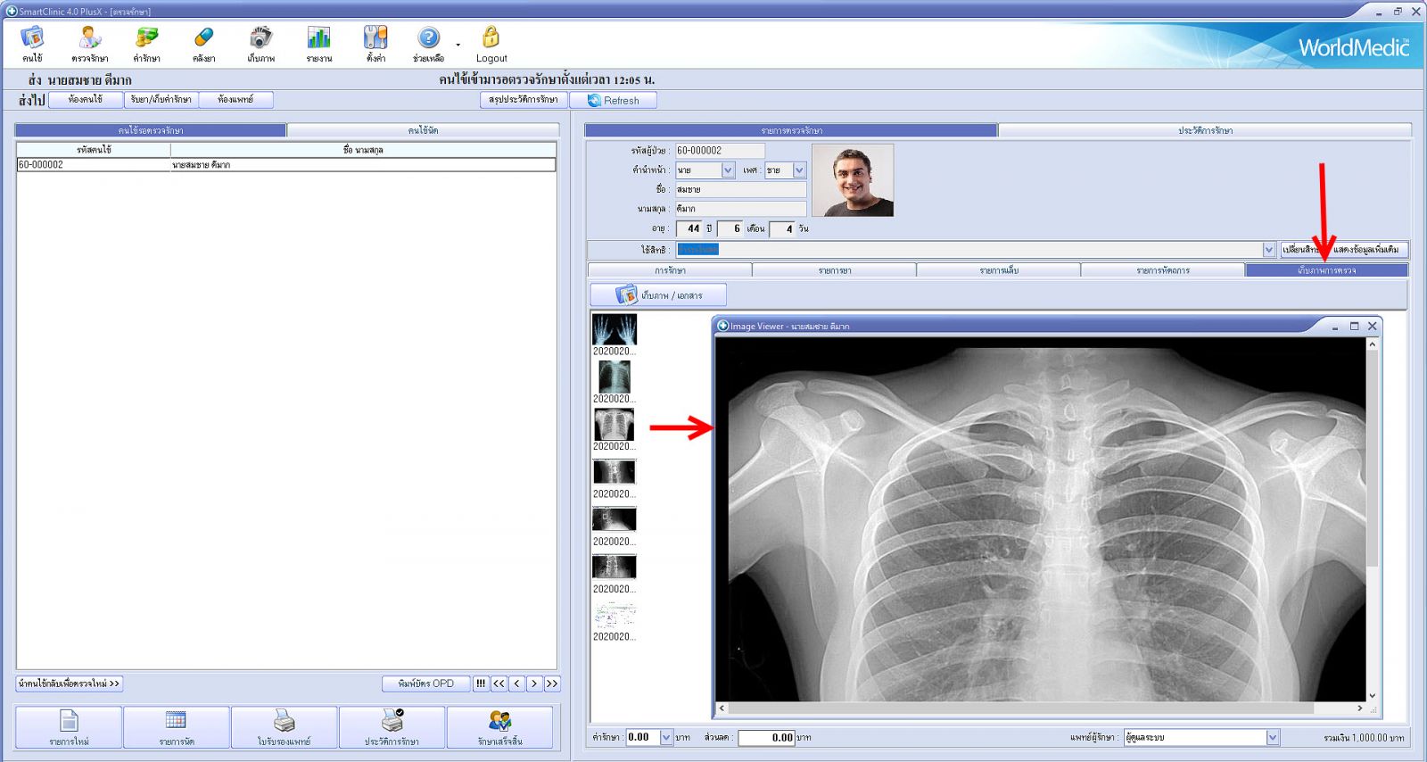Screen dimensions: 1427x762
Task: Open สรุปประวัติการรักษา treatment summary
Action: 524,100
